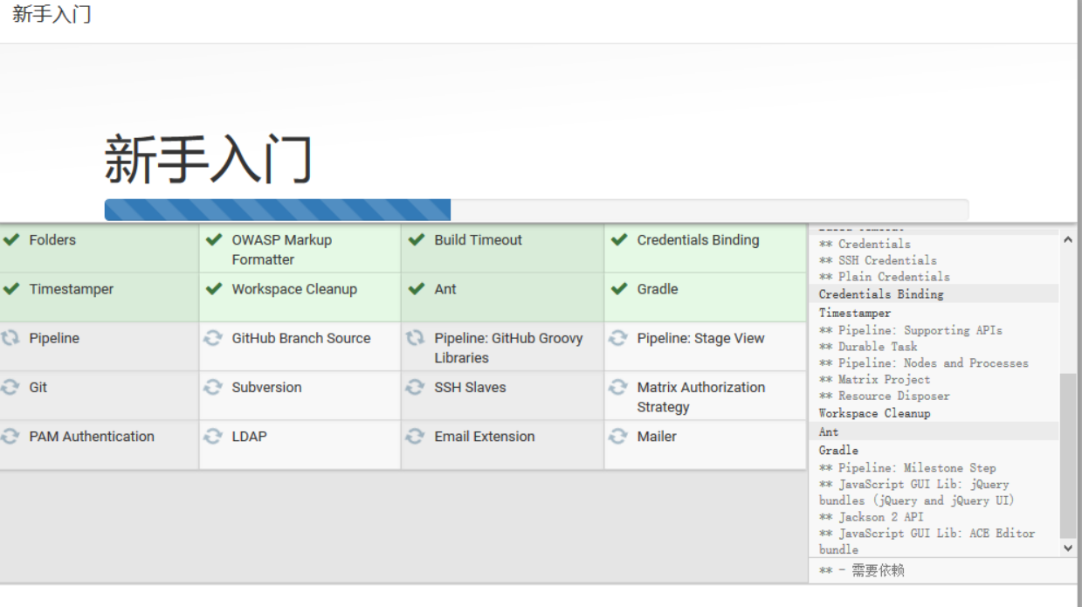This screenshot has height=607, width=1082.
Task: Click the Matrix Authorization Strategy plugin name
Action: (x=700, y=397)
